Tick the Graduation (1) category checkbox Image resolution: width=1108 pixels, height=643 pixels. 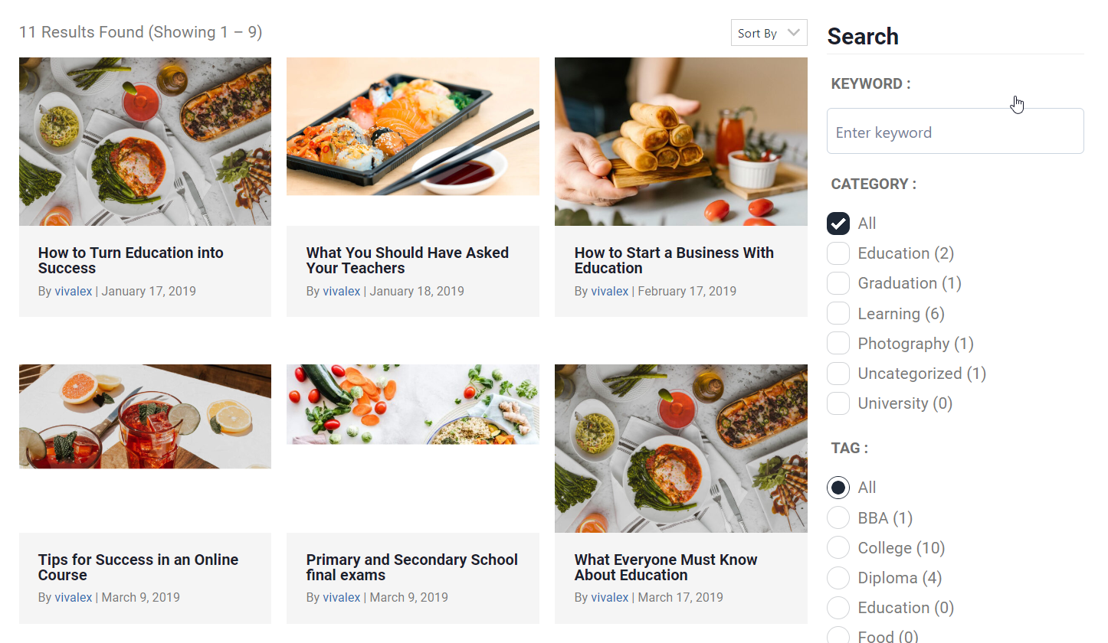coord(838,283)
